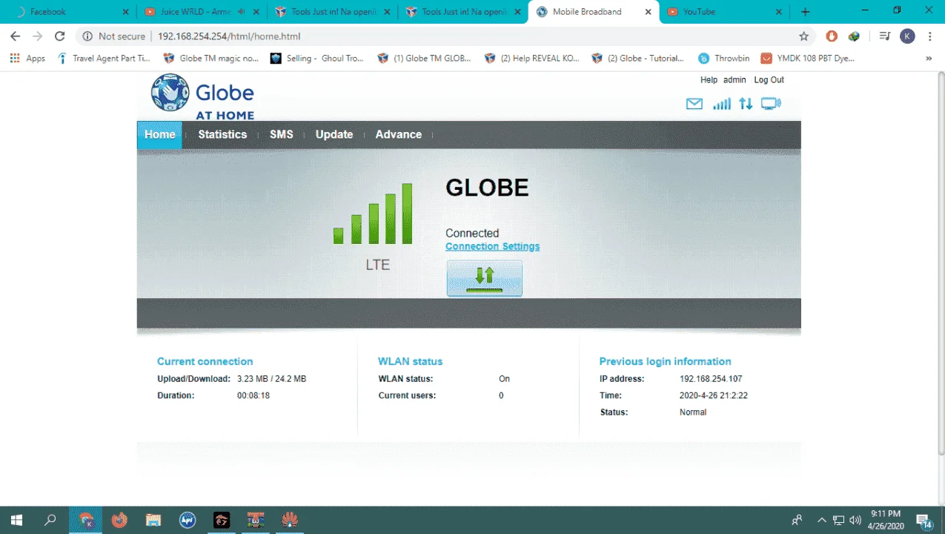Open a new browser tab
Screen dimensions: 945x534
pos(805,12)
